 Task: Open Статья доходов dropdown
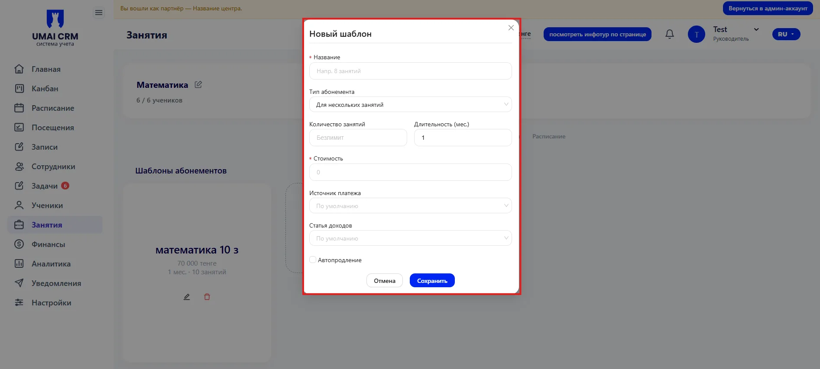click(x=411, y=238)
